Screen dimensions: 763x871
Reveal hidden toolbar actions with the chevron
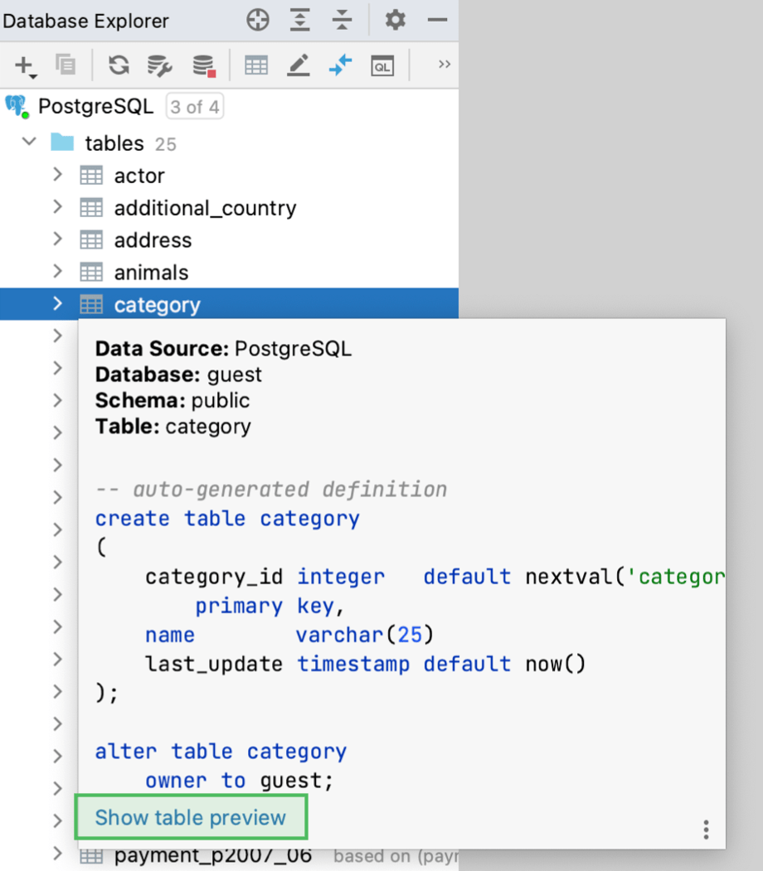click(444, 65)
